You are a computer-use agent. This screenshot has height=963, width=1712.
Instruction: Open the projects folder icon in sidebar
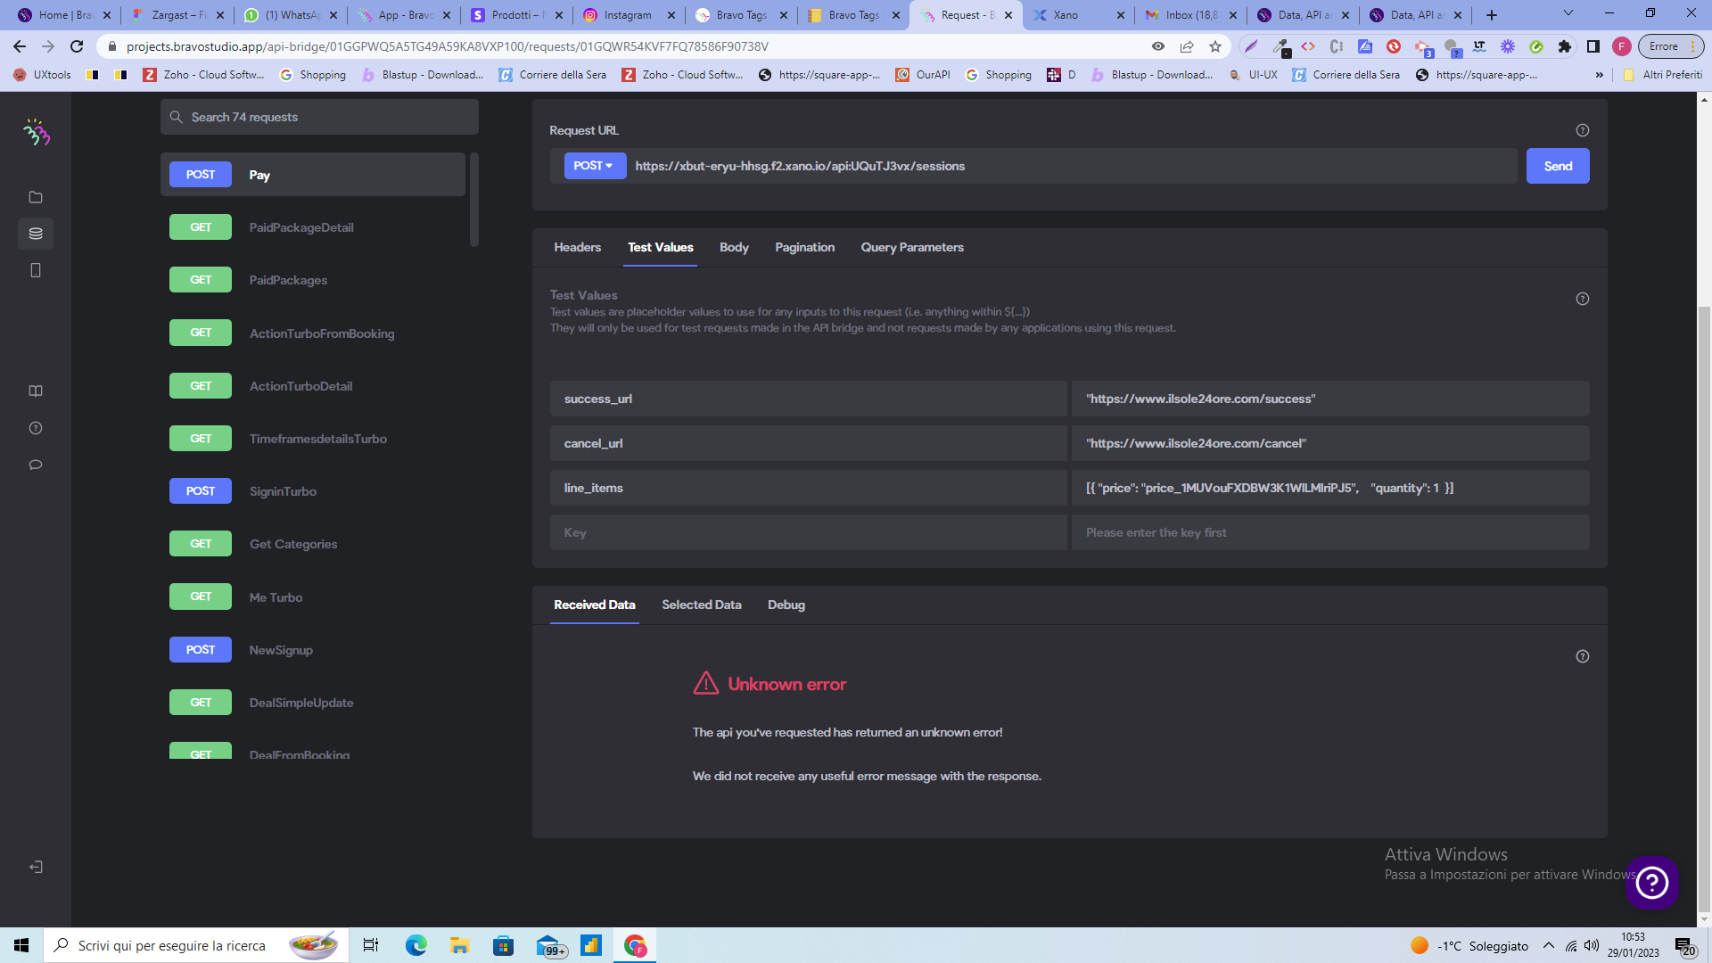[36, 197]
